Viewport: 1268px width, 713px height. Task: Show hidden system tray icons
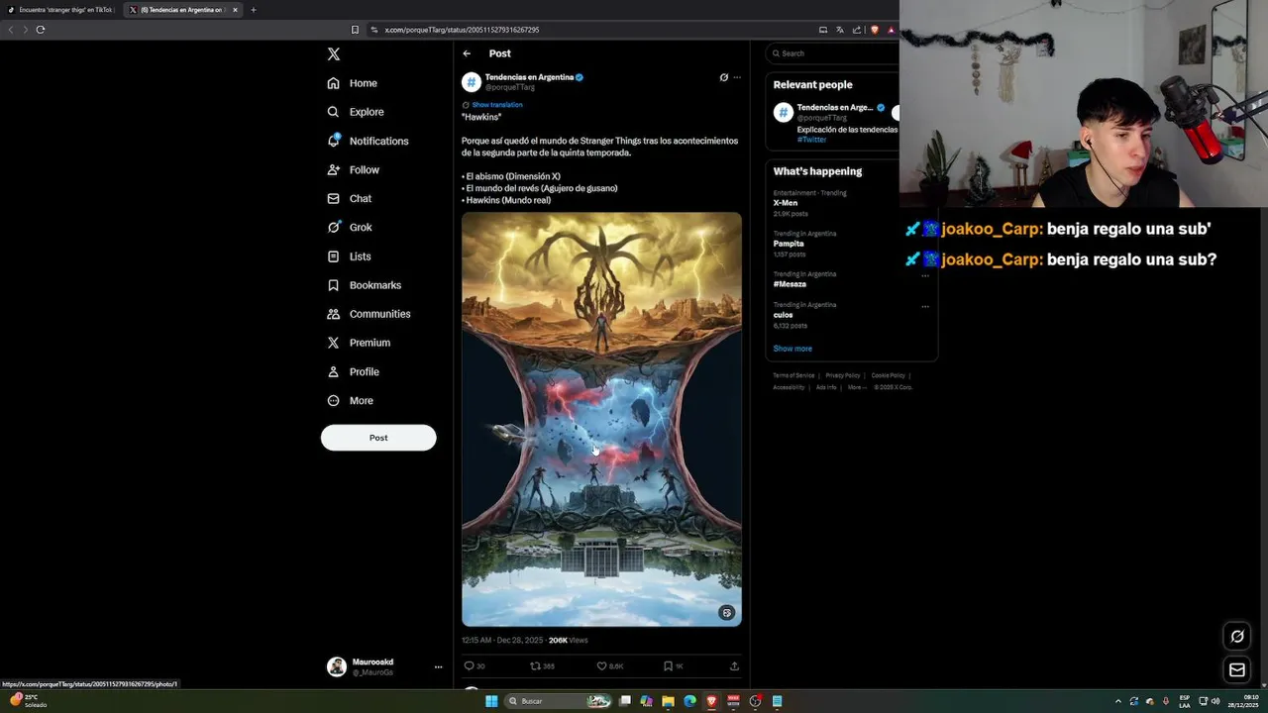pyautogui.click(x=1118, y=701)
